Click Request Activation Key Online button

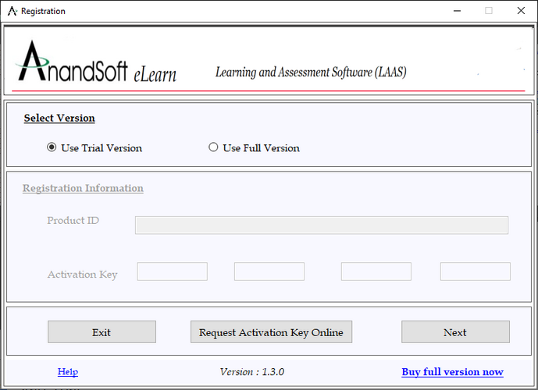tap(271, 331)
